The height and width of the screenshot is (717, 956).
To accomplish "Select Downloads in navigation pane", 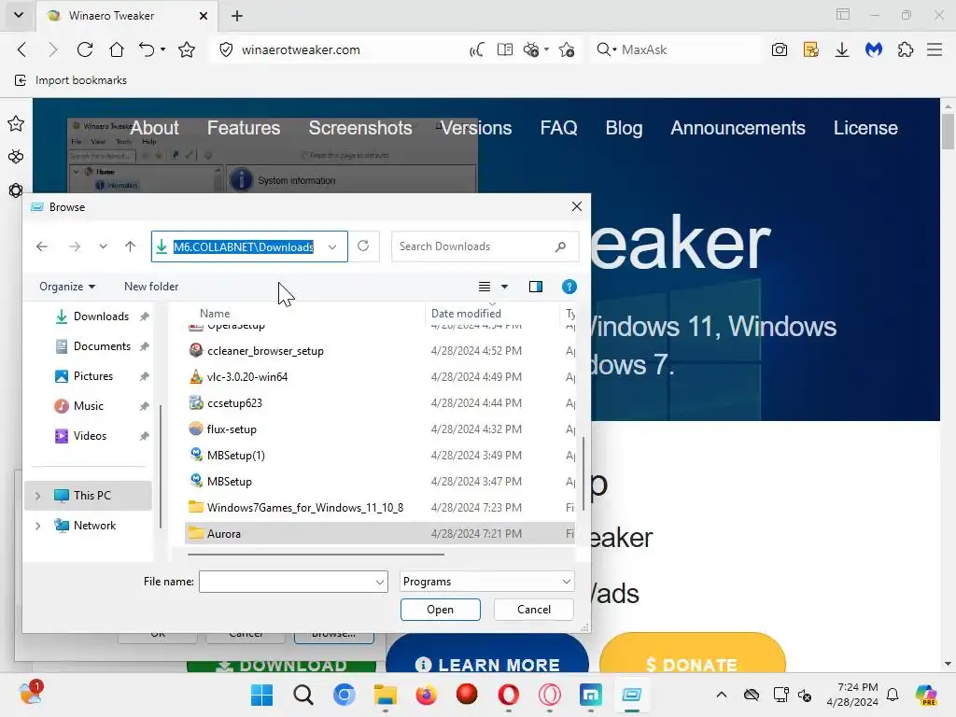I will click(x=101, y=316).
